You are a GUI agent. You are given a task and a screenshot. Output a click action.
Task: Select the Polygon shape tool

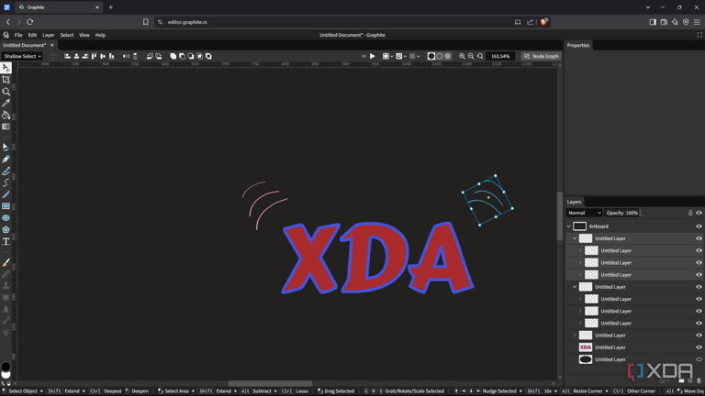6,229
